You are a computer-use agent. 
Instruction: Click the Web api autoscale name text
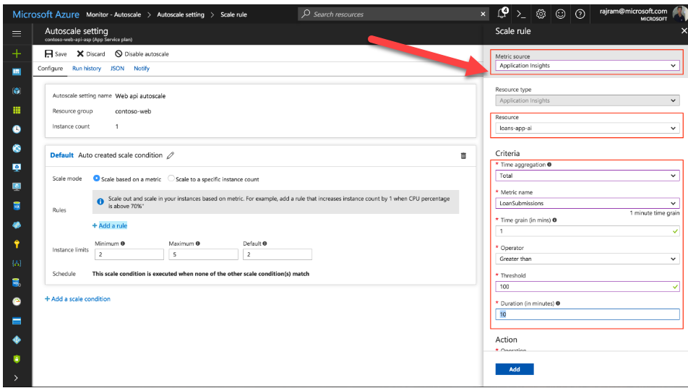click(x=140, y=96)
